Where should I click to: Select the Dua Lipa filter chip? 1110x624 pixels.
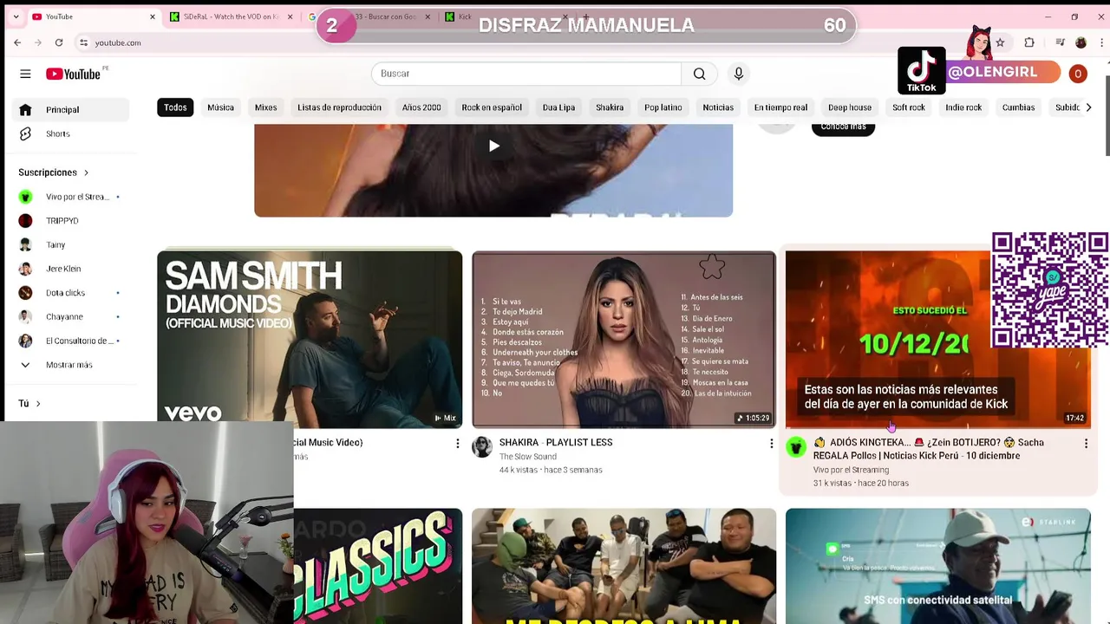click(x=558, y=107)
